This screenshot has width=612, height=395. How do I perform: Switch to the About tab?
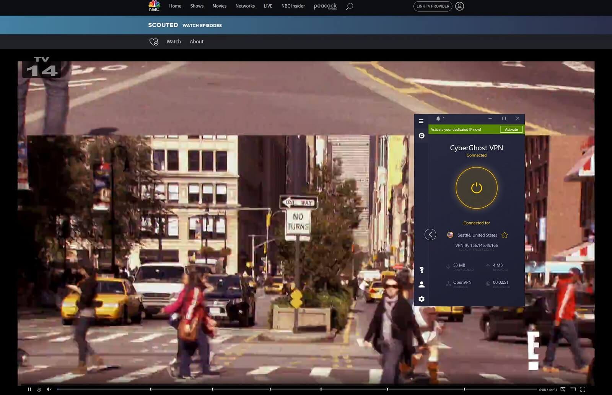tap(197, 42)
